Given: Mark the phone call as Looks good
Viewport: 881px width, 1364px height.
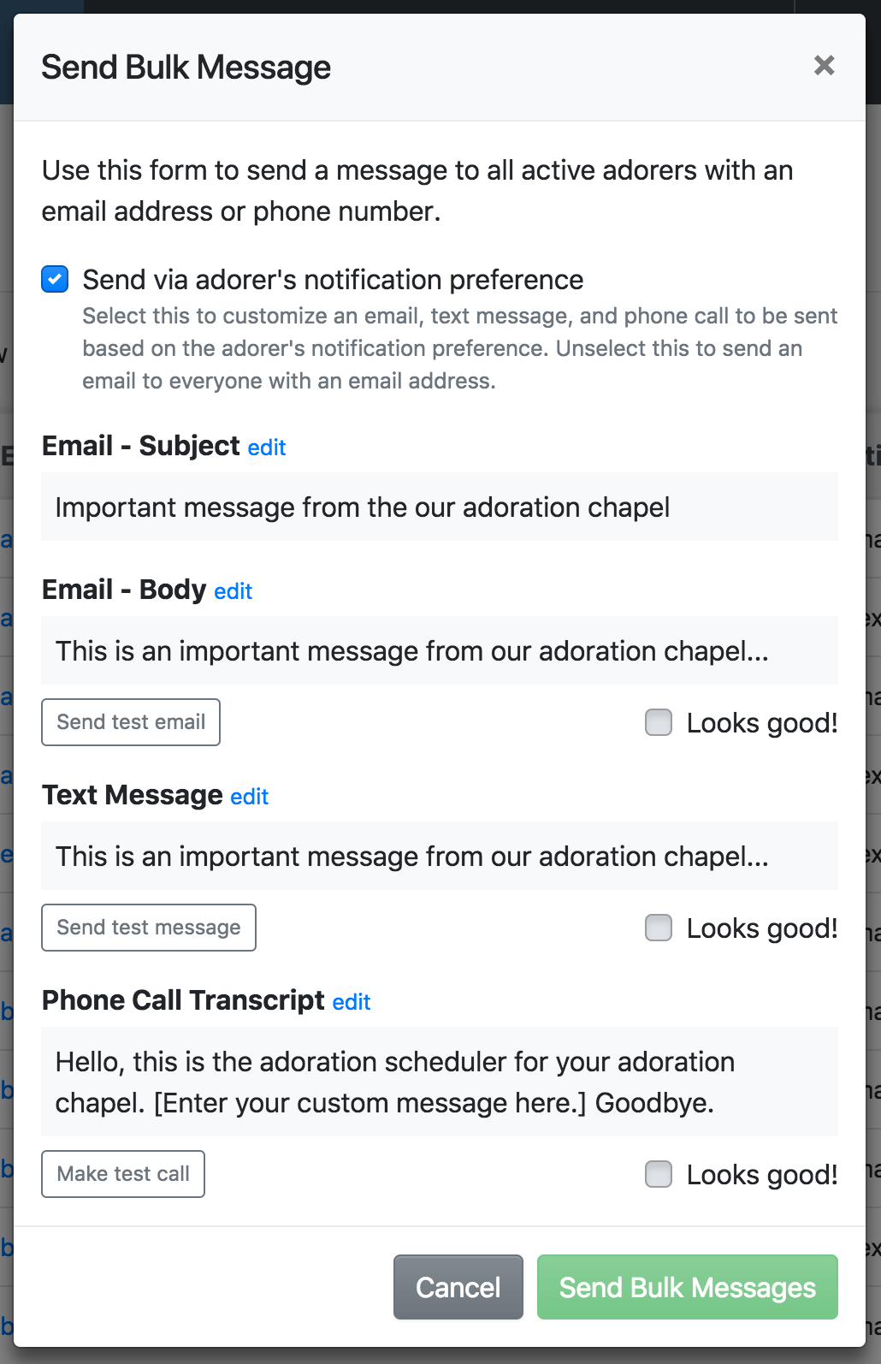Looking at the screenshot, I should point(659,1175).
